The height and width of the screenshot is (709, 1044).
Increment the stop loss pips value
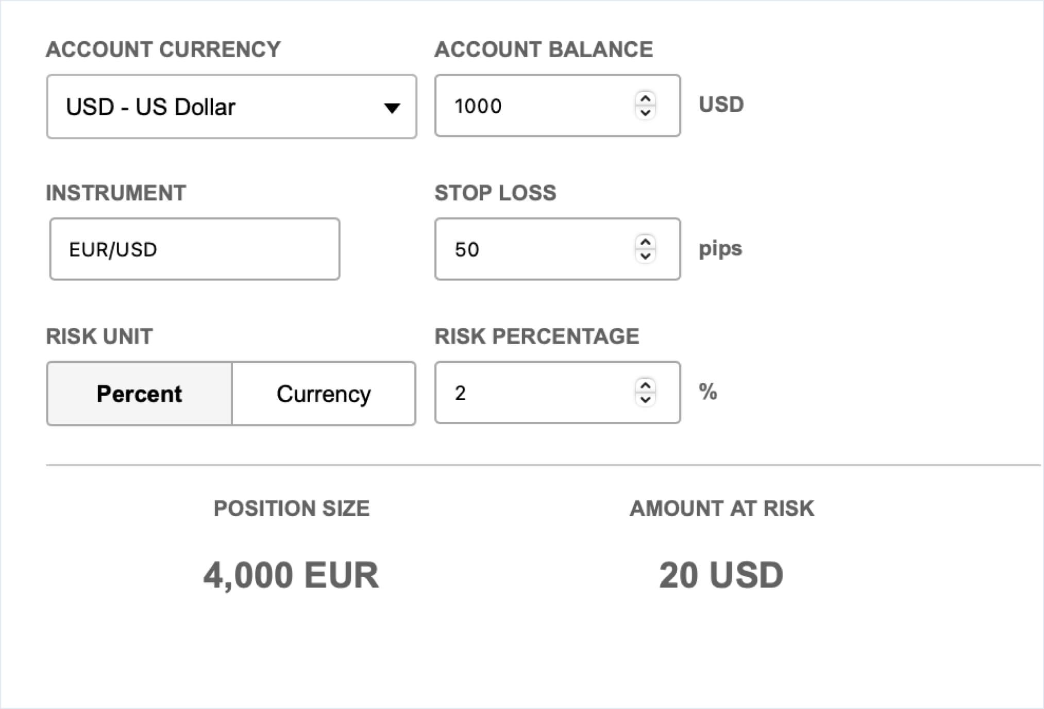point(645,242)
